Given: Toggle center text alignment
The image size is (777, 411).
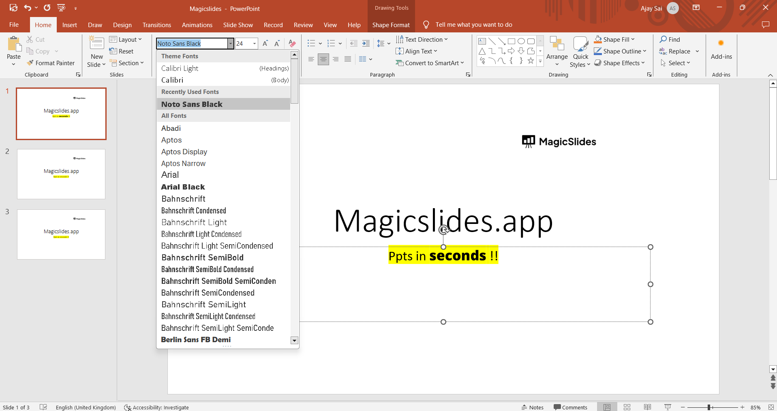Looking at the screenshot, I should pos(323,60).
